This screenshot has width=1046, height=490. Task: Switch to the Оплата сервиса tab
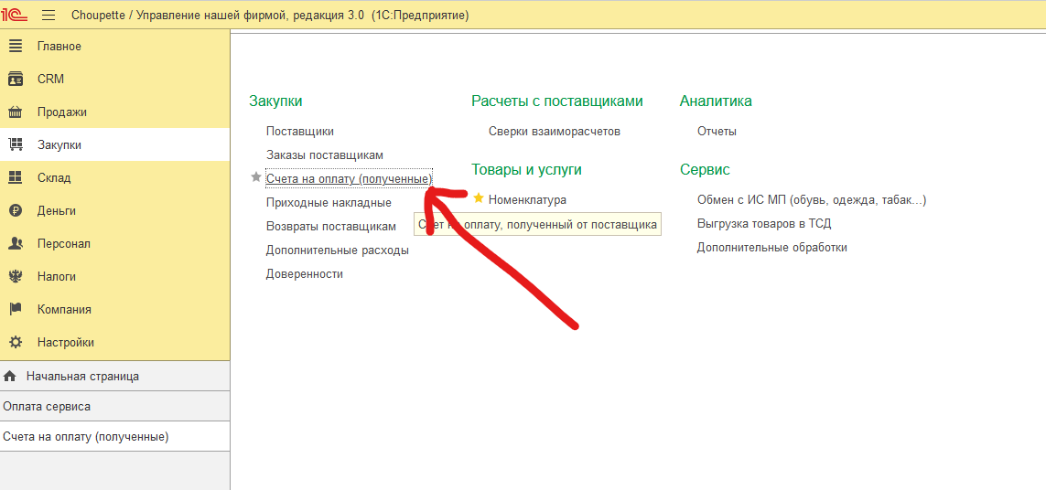pyautogui.click(x=47, y=406)
